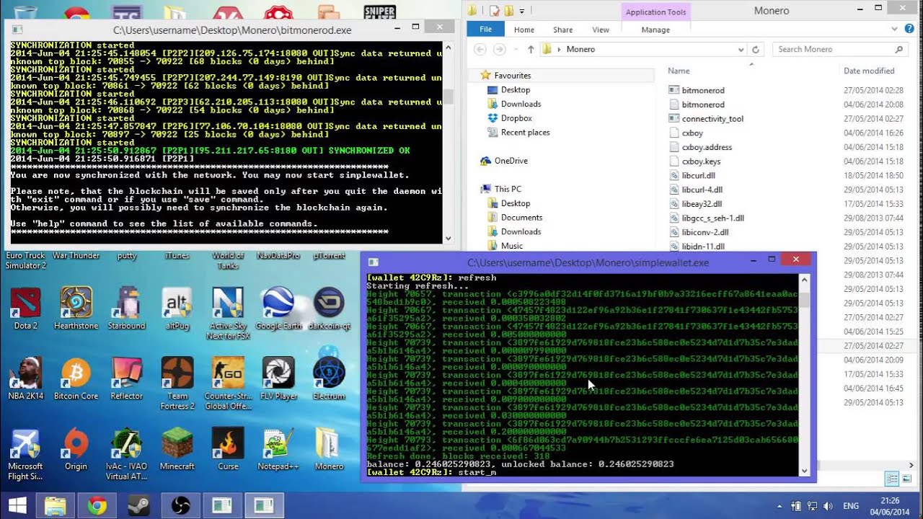Open the Manage ribbon tab
This screenshot has height=519, width=923.
(x=655, y=30)
